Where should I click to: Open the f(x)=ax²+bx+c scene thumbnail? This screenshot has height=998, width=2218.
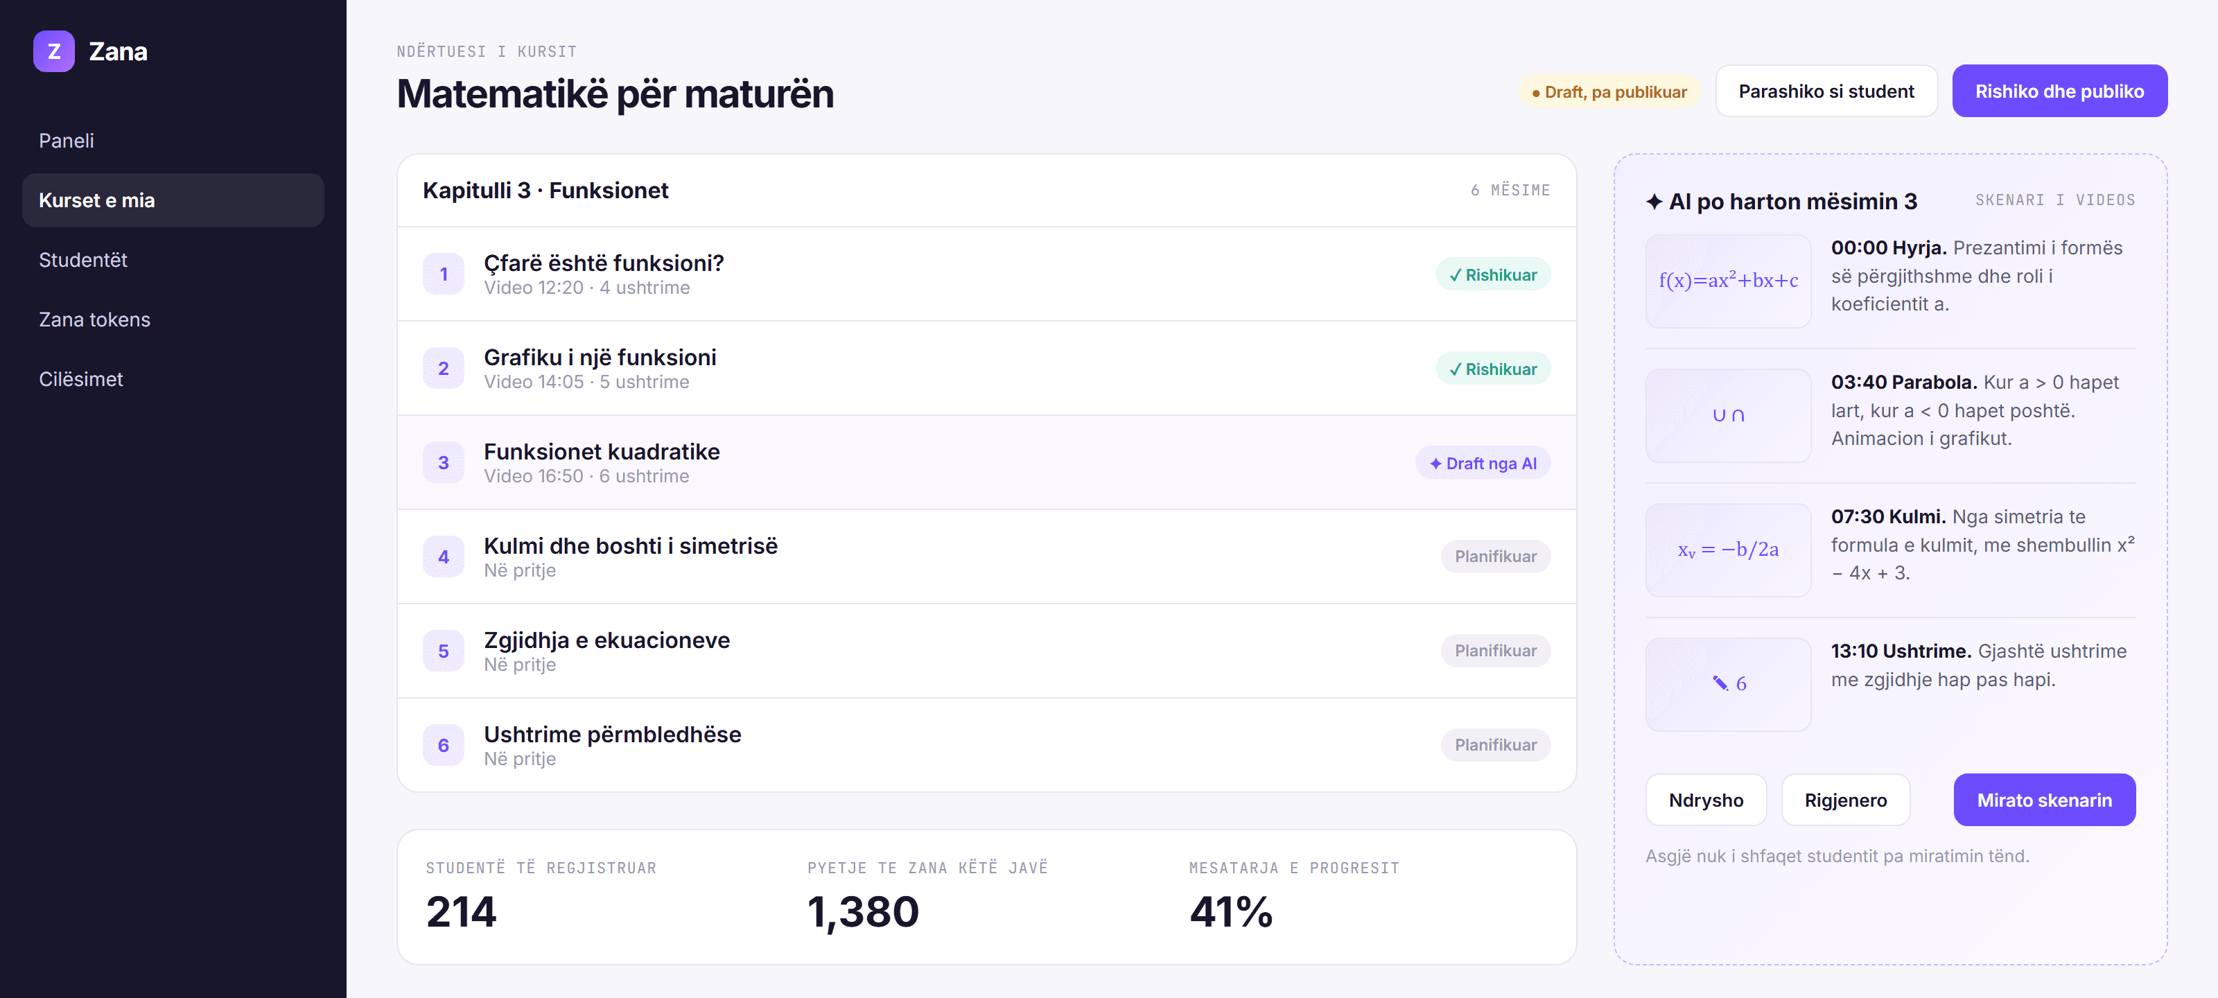pyautogui.click(x=1728, y=281)
